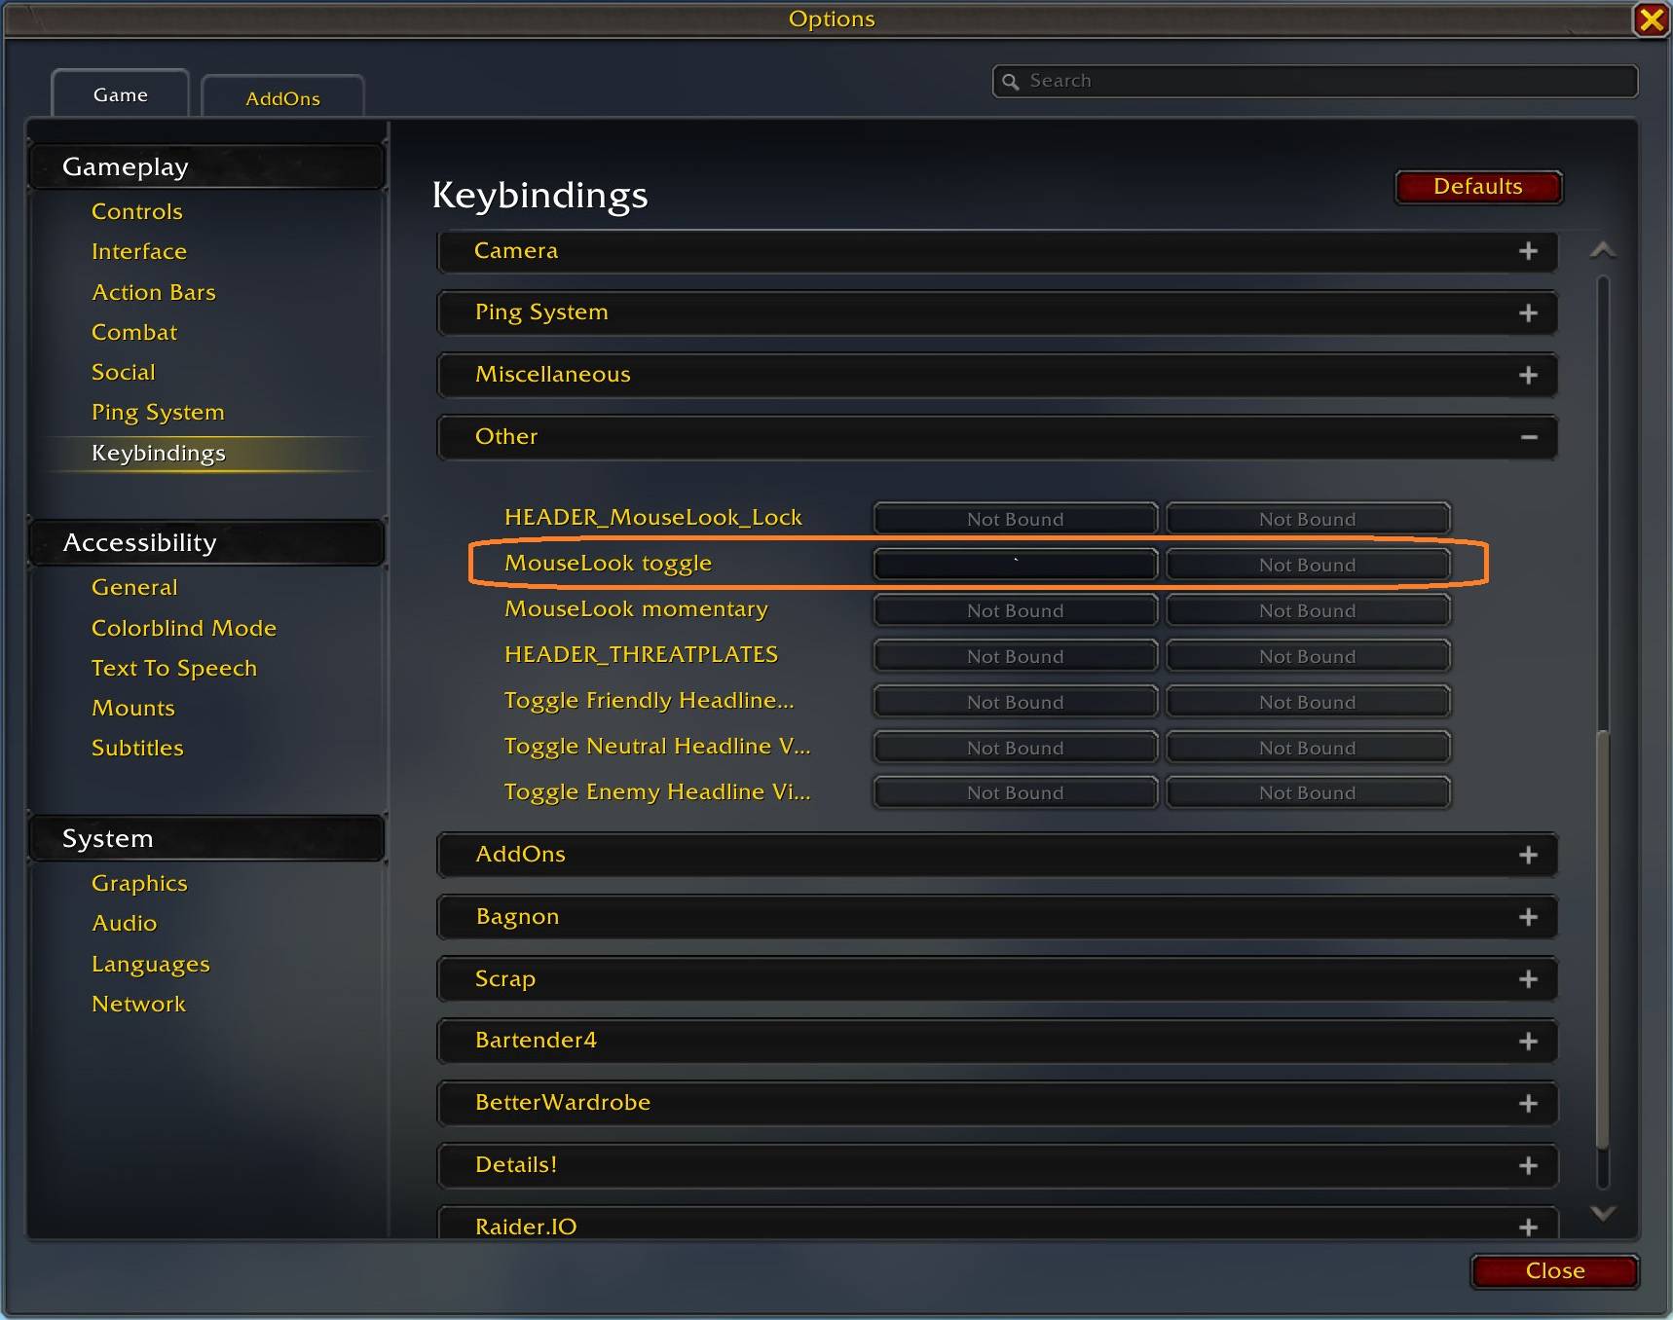
Task: Set secondary binding for MouseLook momentary
Action: click(1308, 610)
